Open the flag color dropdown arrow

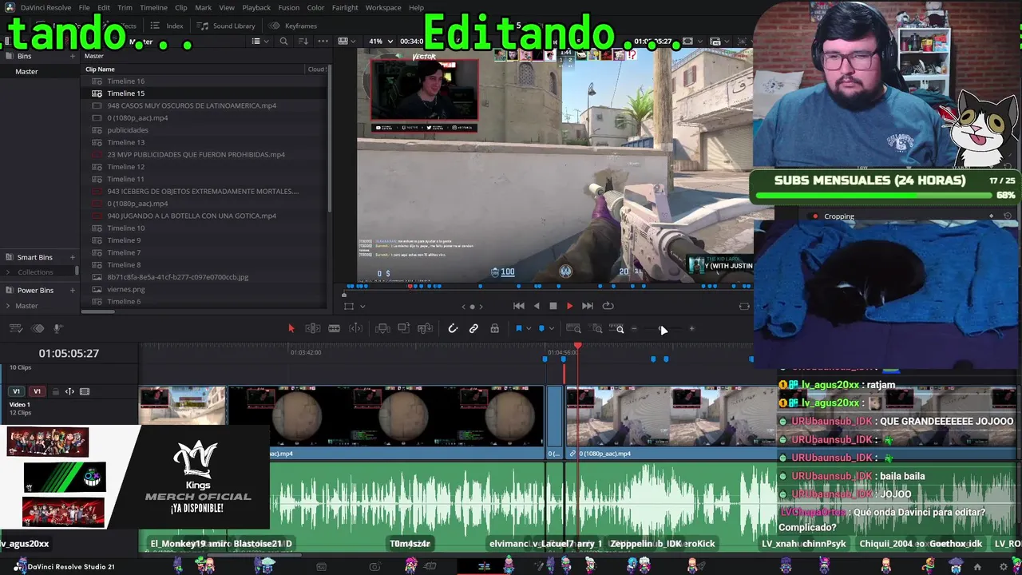(x=529, y=329)
